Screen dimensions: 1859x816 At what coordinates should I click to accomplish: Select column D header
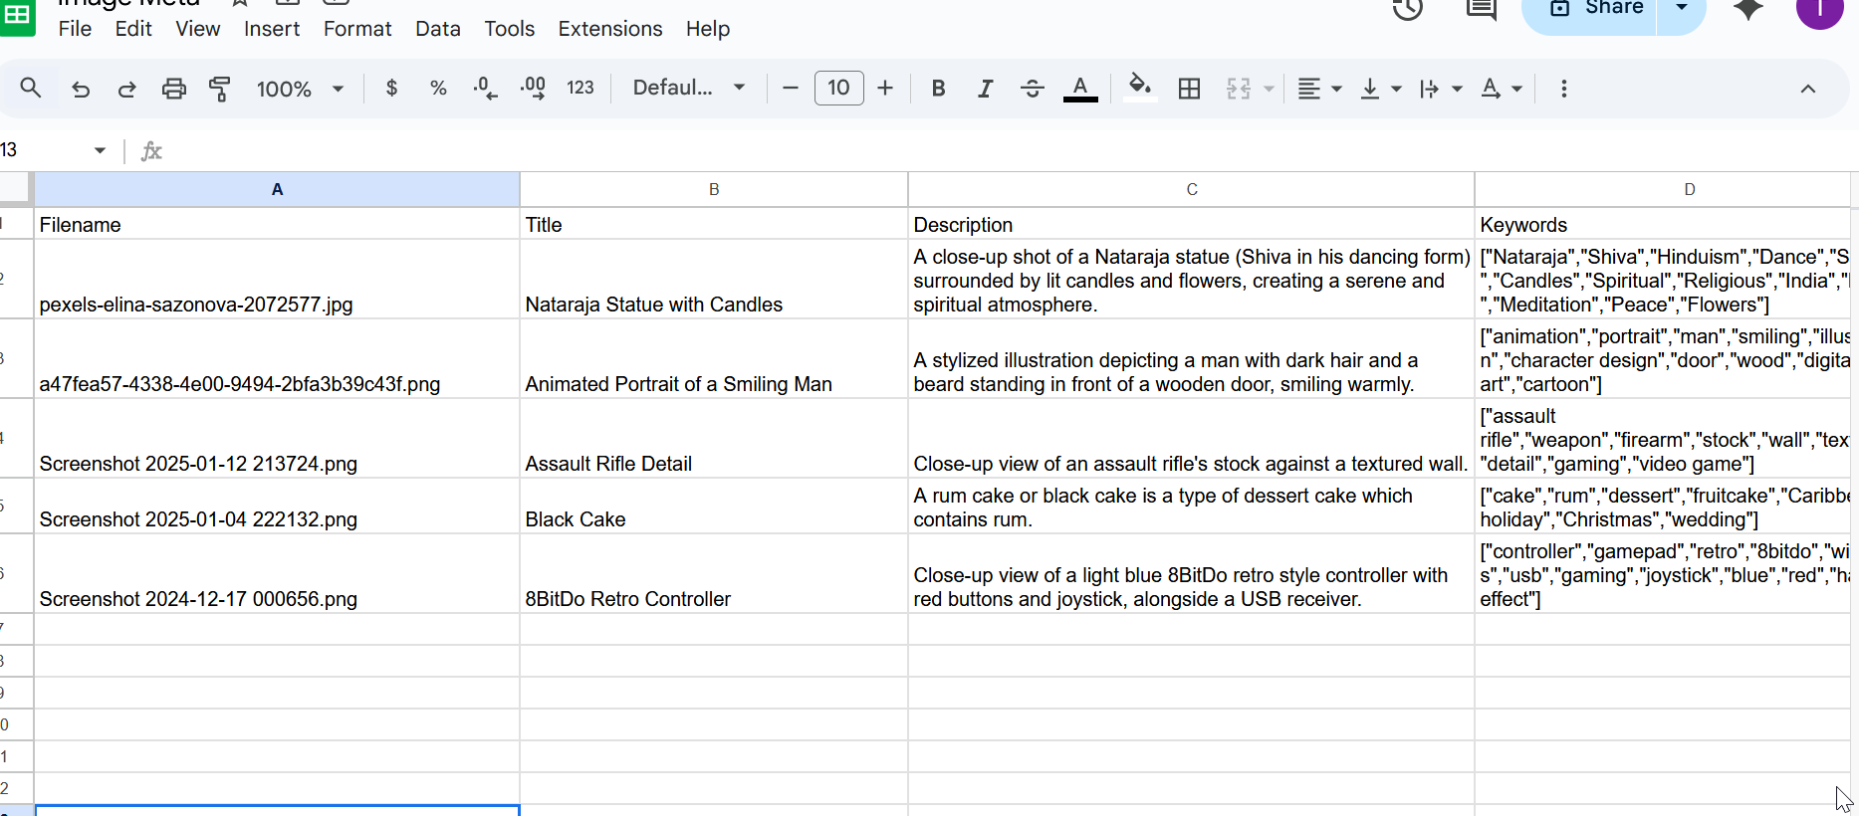click(1663, 189)
